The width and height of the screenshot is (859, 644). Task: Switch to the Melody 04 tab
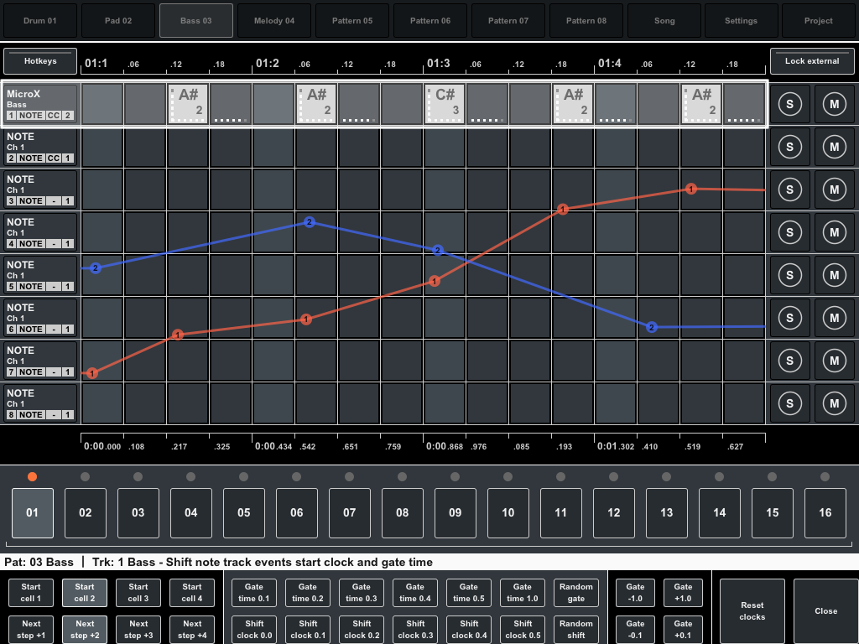273,20
